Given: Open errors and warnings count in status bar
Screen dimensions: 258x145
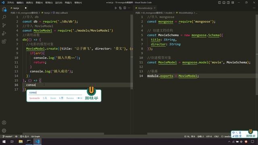Looking at the screenshot, I should click(24, 137).
